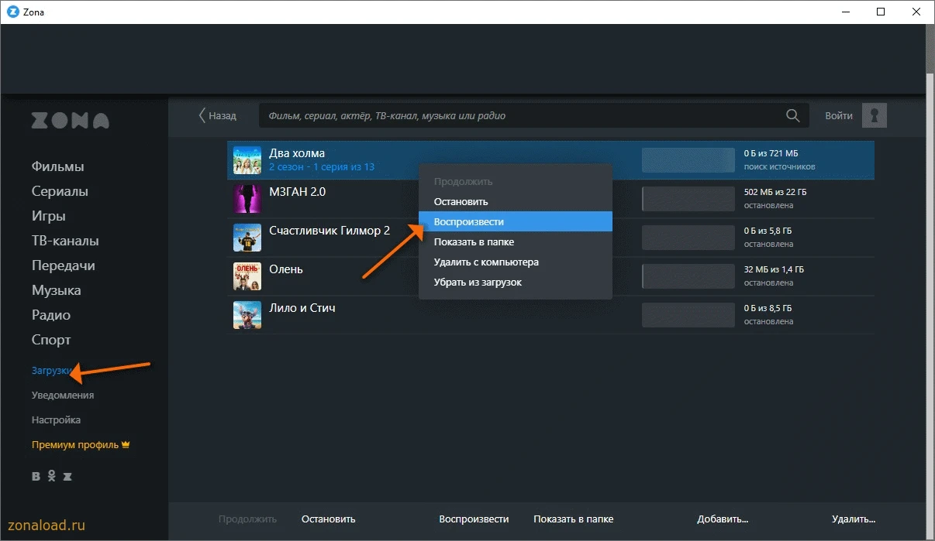This screenshot has height=541, width=935.
Task: Select the M3ГАН 2.0 title
Action: pyautogui.click(x=298, y=192)
